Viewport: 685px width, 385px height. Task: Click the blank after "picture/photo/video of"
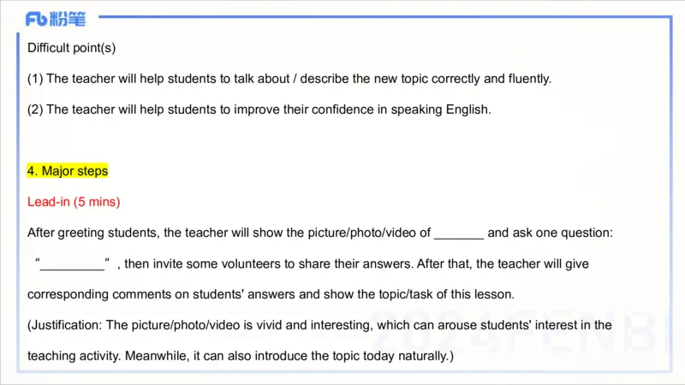(459, 233)
